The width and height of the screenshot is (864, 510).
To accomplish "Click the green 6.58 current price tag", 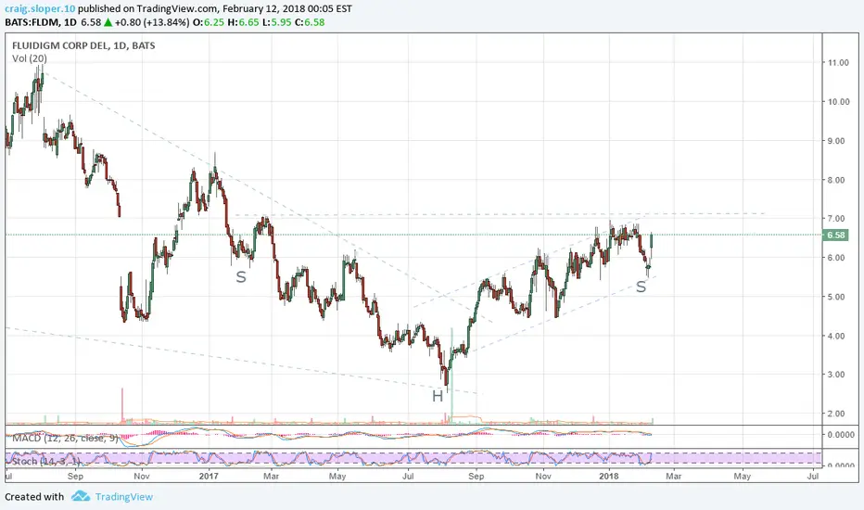I will tap(836, 235).
